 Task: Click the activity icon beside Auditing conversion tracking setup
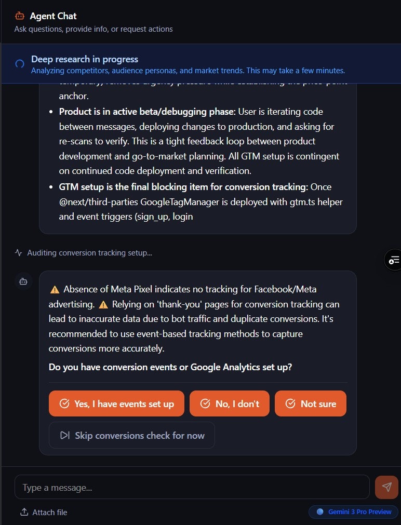coord(19,252)
